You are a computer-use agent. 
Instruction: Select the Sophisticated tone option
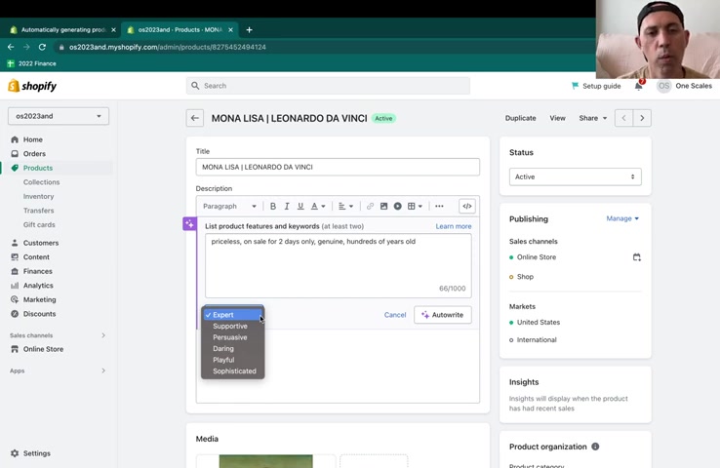pos(233,371)
